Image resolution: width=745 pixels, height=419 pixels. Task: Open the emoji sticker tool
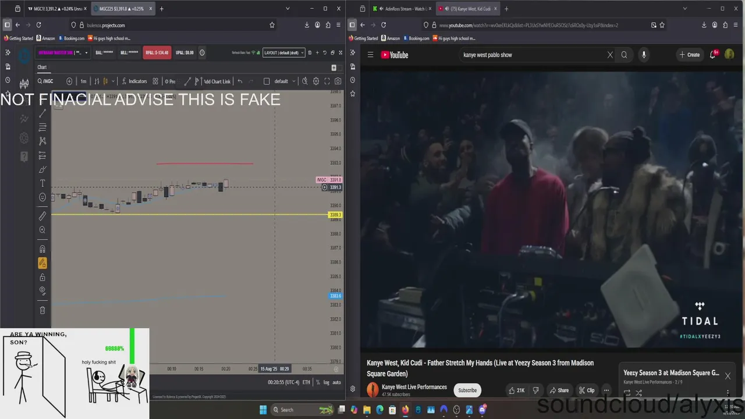point(42,197)
